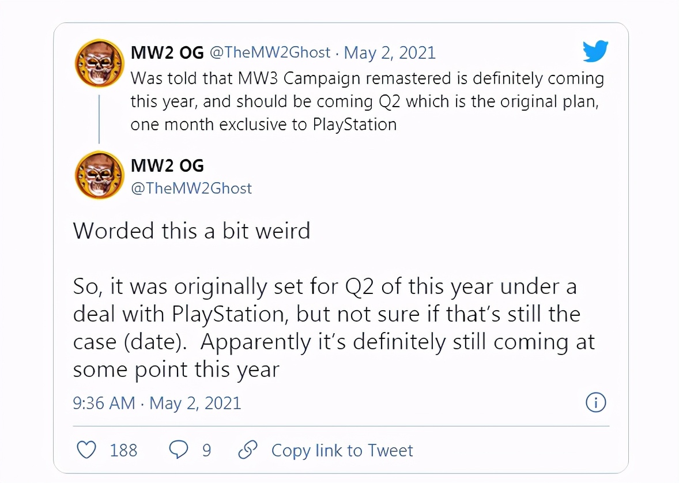Open the 9:36 AM · May 2, 2021 timestamp
The width and height of the screenshot is (679, 483).
[157, 402]
